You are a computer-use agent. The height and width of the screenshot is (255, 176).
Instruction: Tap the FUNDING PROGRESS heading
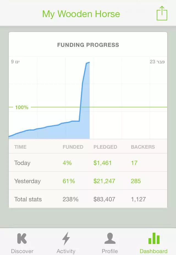pyautogui.click(x=88, y=45)
